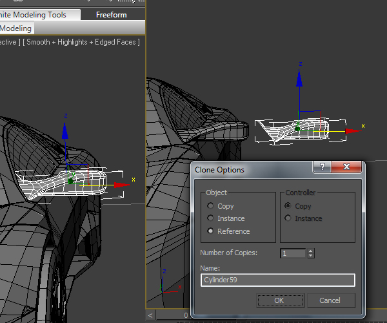Click the timeline left arrow button
The image size is (387, 323).
150,316
